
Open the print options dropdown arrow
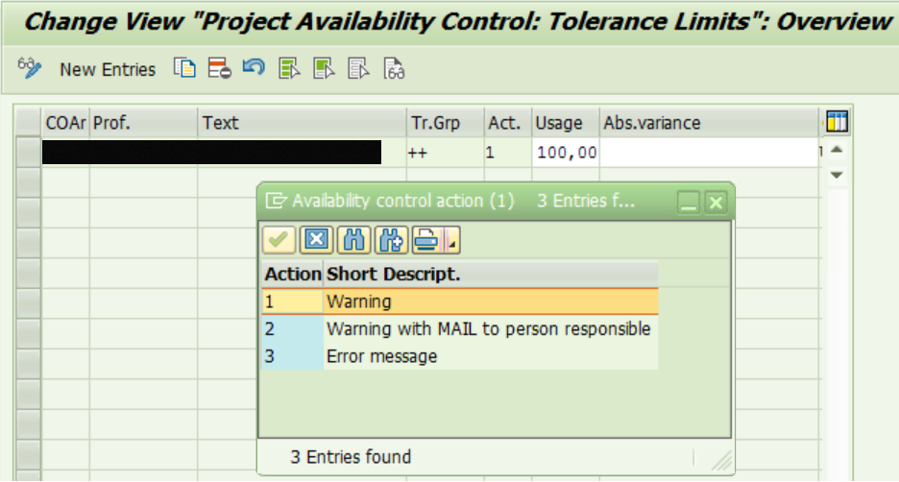(x=452, y=240)
